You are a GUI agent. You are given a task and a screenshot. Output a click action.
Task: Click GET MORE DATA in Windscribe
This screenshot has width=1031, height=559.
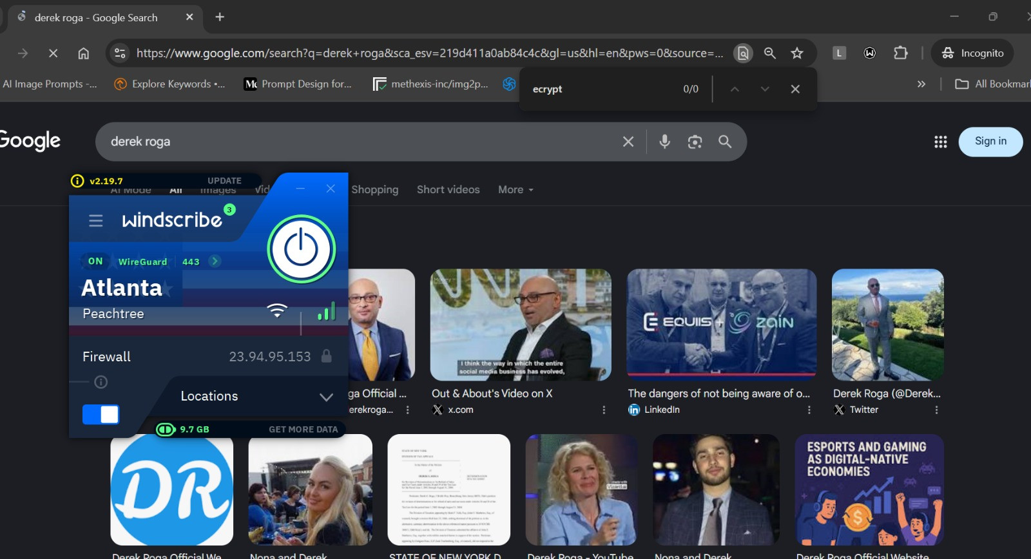[x=303, y=429]
